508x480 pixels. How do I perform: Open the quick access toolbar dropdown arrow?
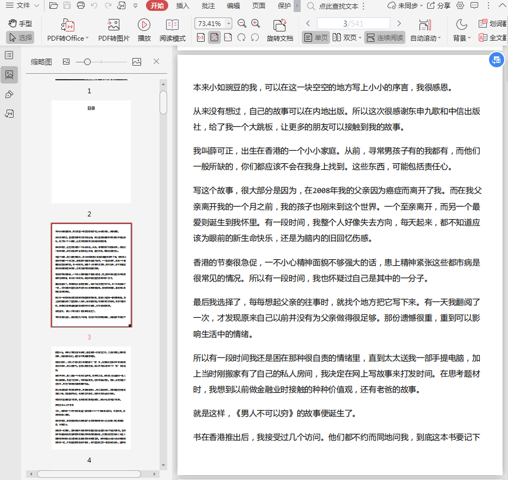point(136,6)
